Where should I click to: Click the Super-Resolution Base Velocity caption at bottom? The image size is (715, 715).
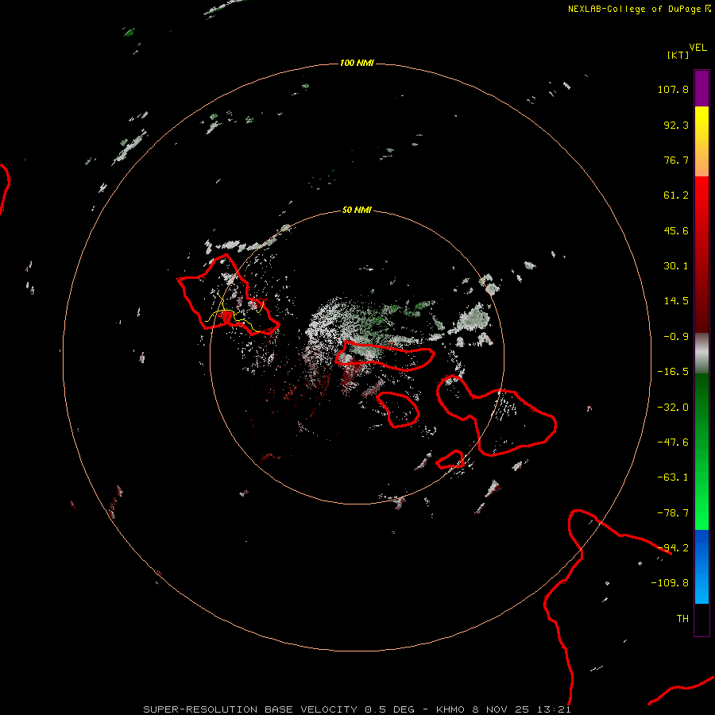357,709
